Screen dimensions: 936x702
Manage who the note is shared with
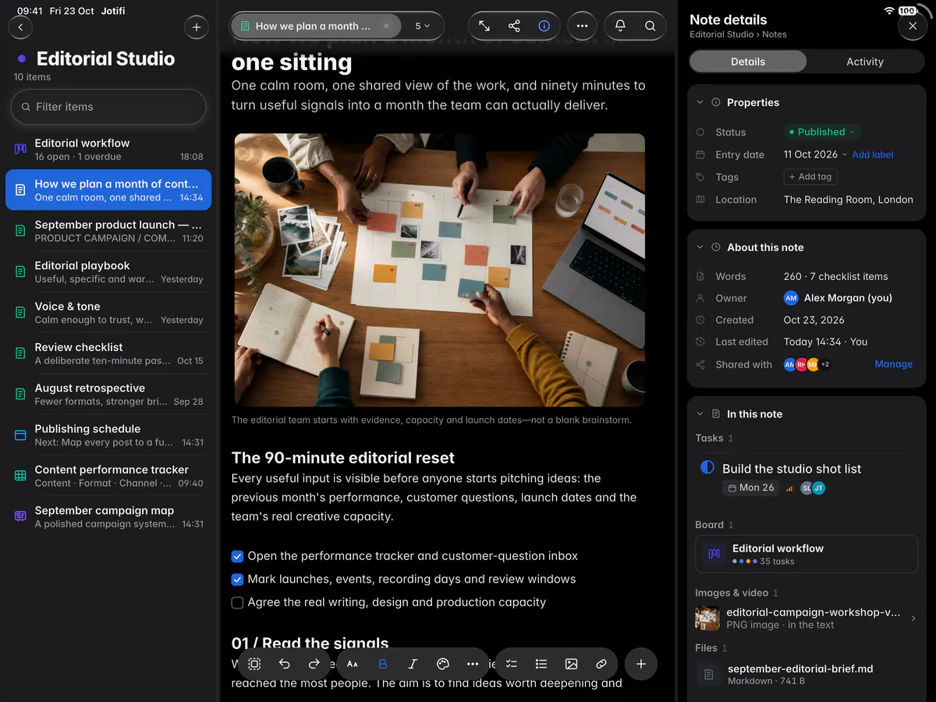[894, 364]
